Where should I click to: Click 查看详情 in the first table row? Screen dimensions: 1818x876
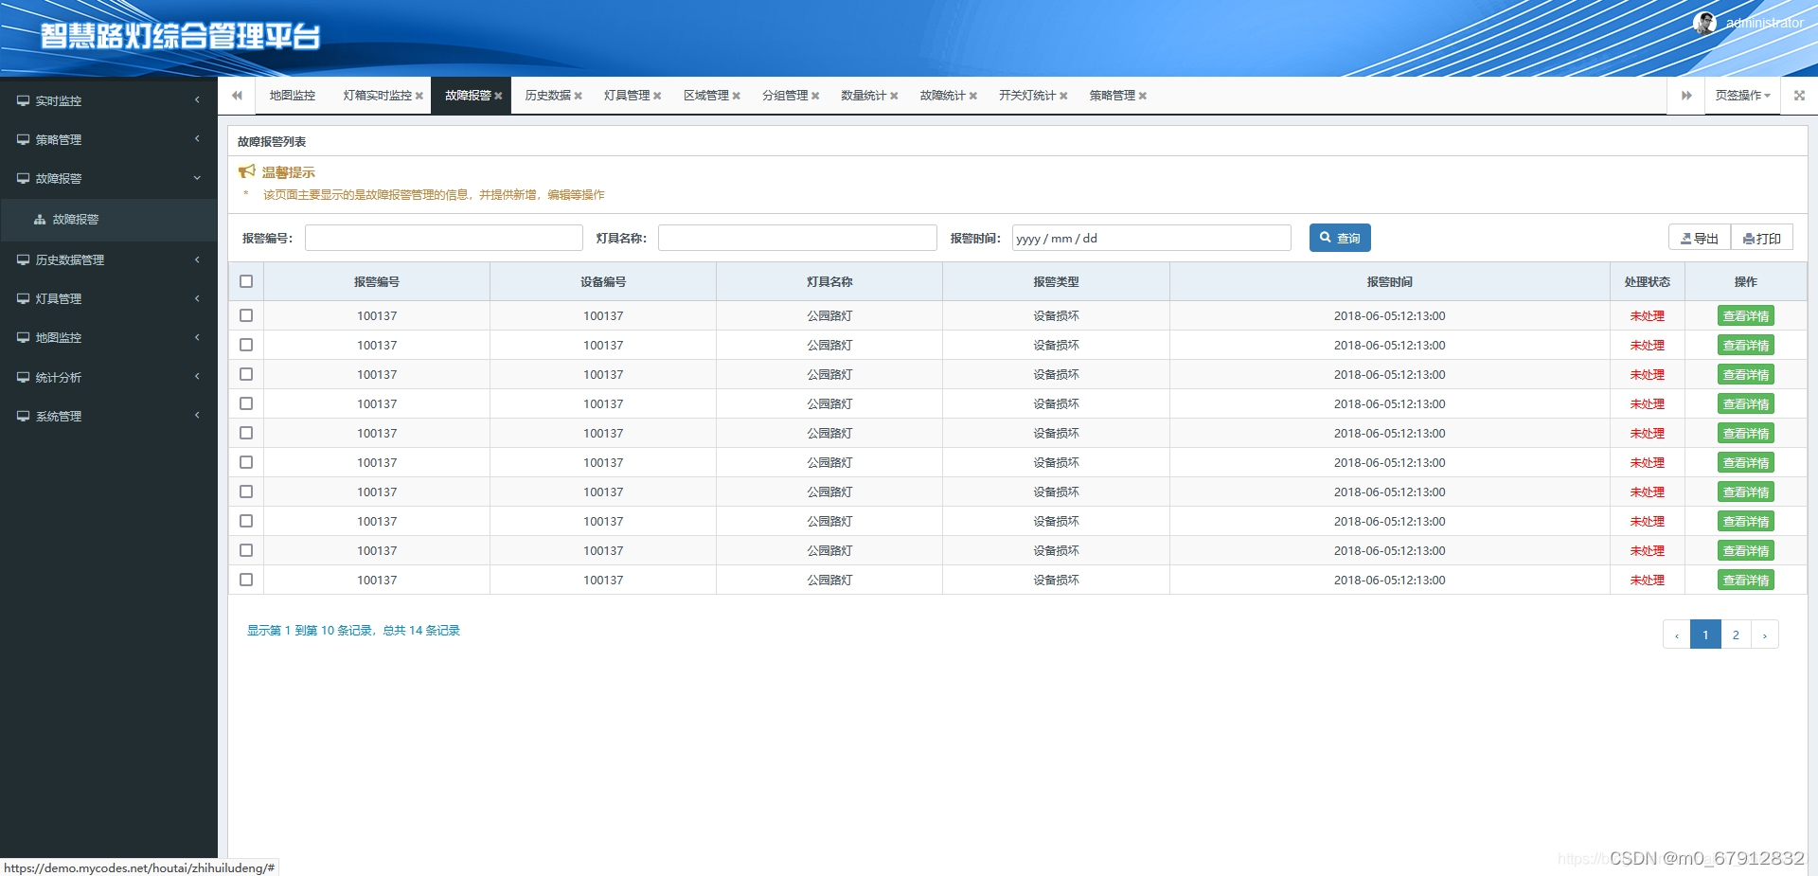point(1746,316)
